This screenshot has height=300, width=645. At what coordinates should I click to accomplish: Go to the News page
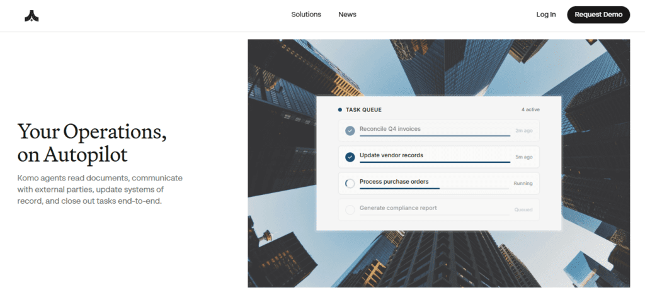pos(347,14)
